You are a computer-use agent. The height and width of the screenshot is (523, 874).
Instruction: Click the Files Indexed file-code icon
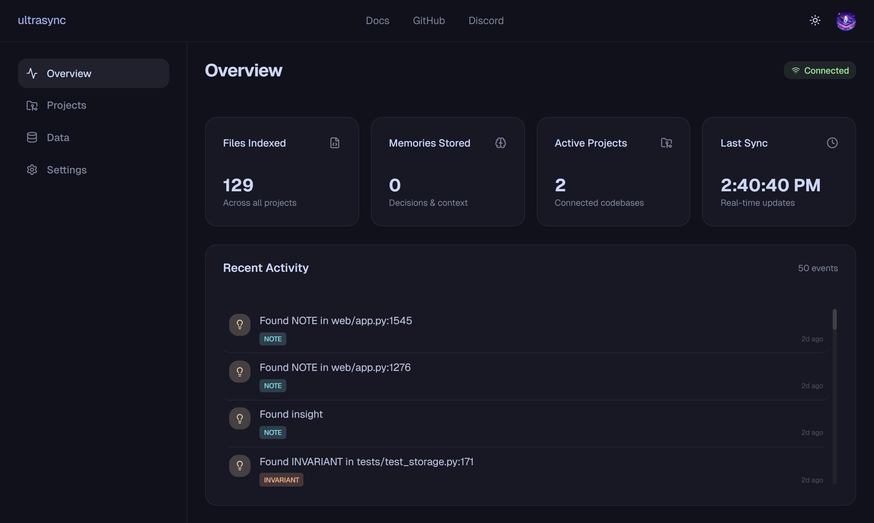[x=334, y=143]
